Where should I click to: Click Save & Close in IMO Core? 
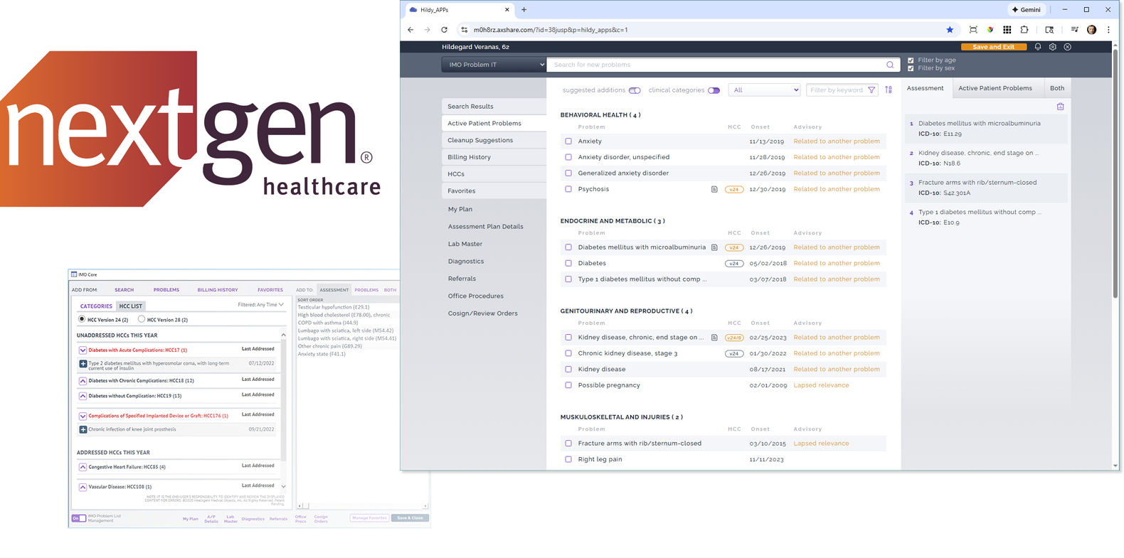pos(410,518)
